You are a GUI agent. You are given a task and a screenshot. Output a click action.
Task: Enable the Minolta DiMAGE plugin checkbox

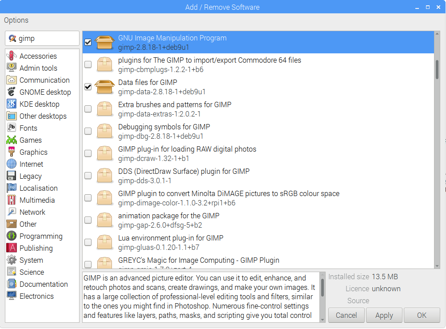click(x=88, y=197)
